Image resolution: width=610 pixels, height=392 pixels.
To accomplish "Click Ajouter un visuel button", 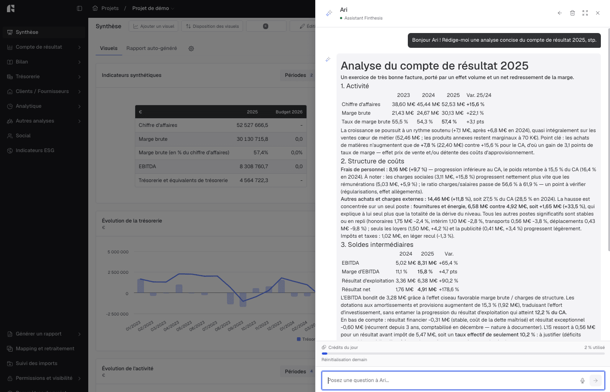I will (153, 26).
